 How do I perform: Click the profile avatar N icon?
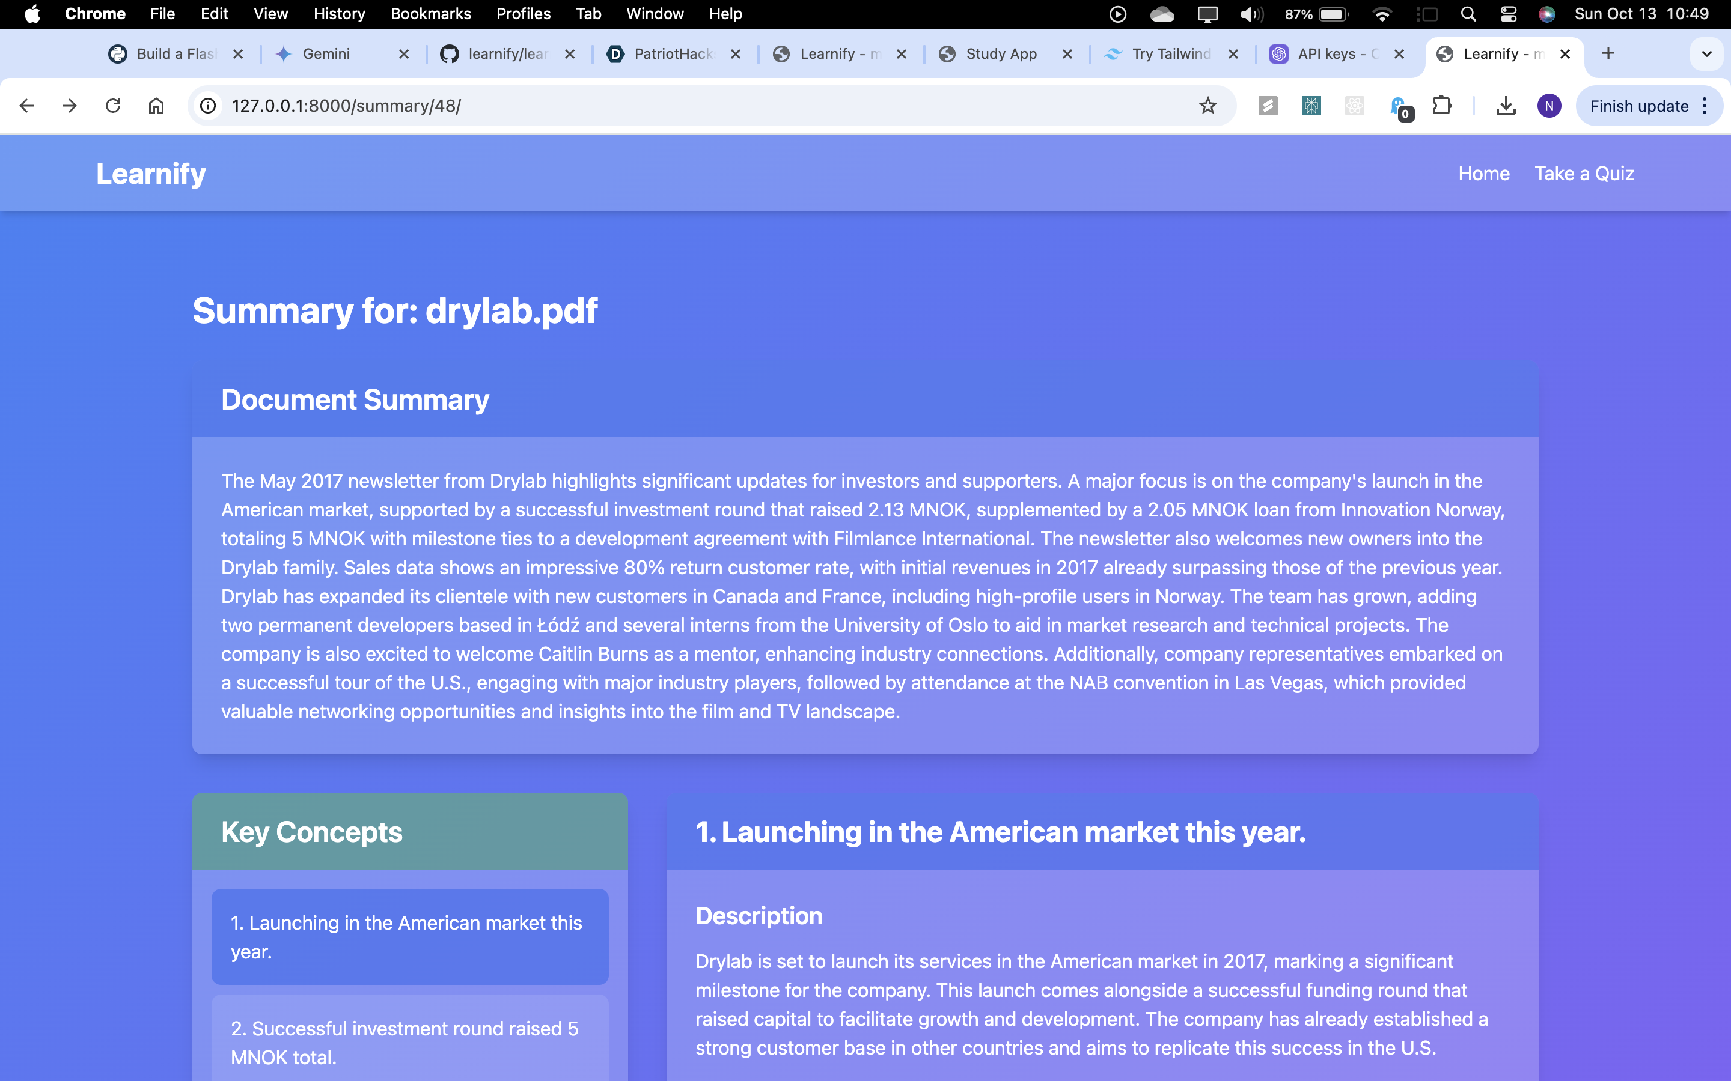pyautogui.click(x=1549, y=106)
